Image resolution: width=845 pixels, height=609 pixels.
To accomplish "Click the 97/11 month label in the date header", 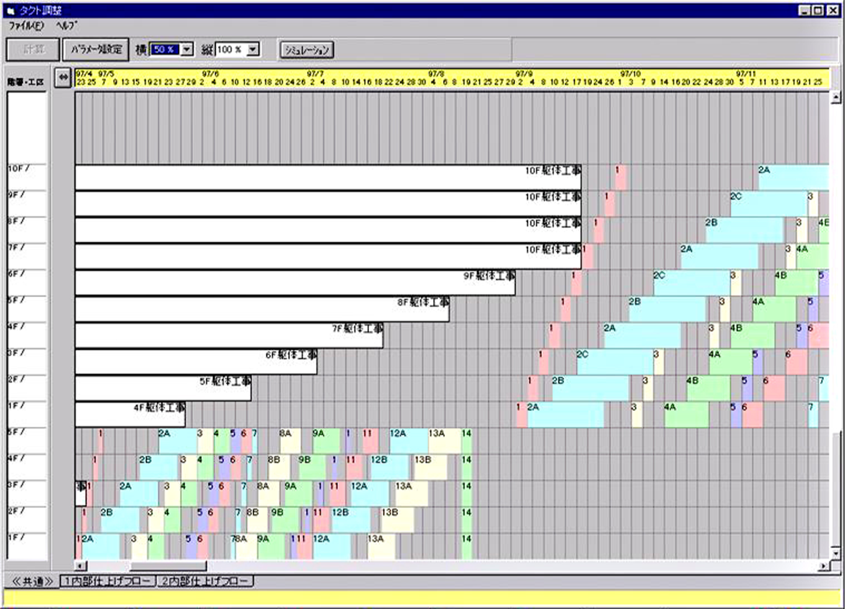I will [746, 74].
